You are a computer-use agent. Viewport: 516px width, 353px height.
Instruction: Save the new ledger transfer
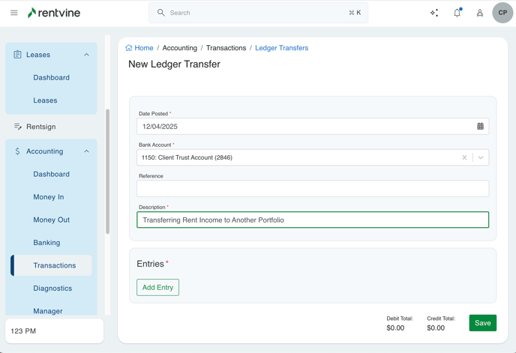point(482,323)
